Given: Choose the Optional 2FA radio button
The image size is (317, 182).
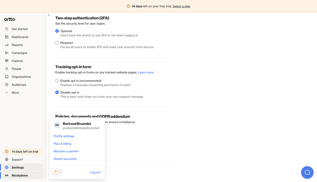Looking at the screenshot, I should point(57,31).
